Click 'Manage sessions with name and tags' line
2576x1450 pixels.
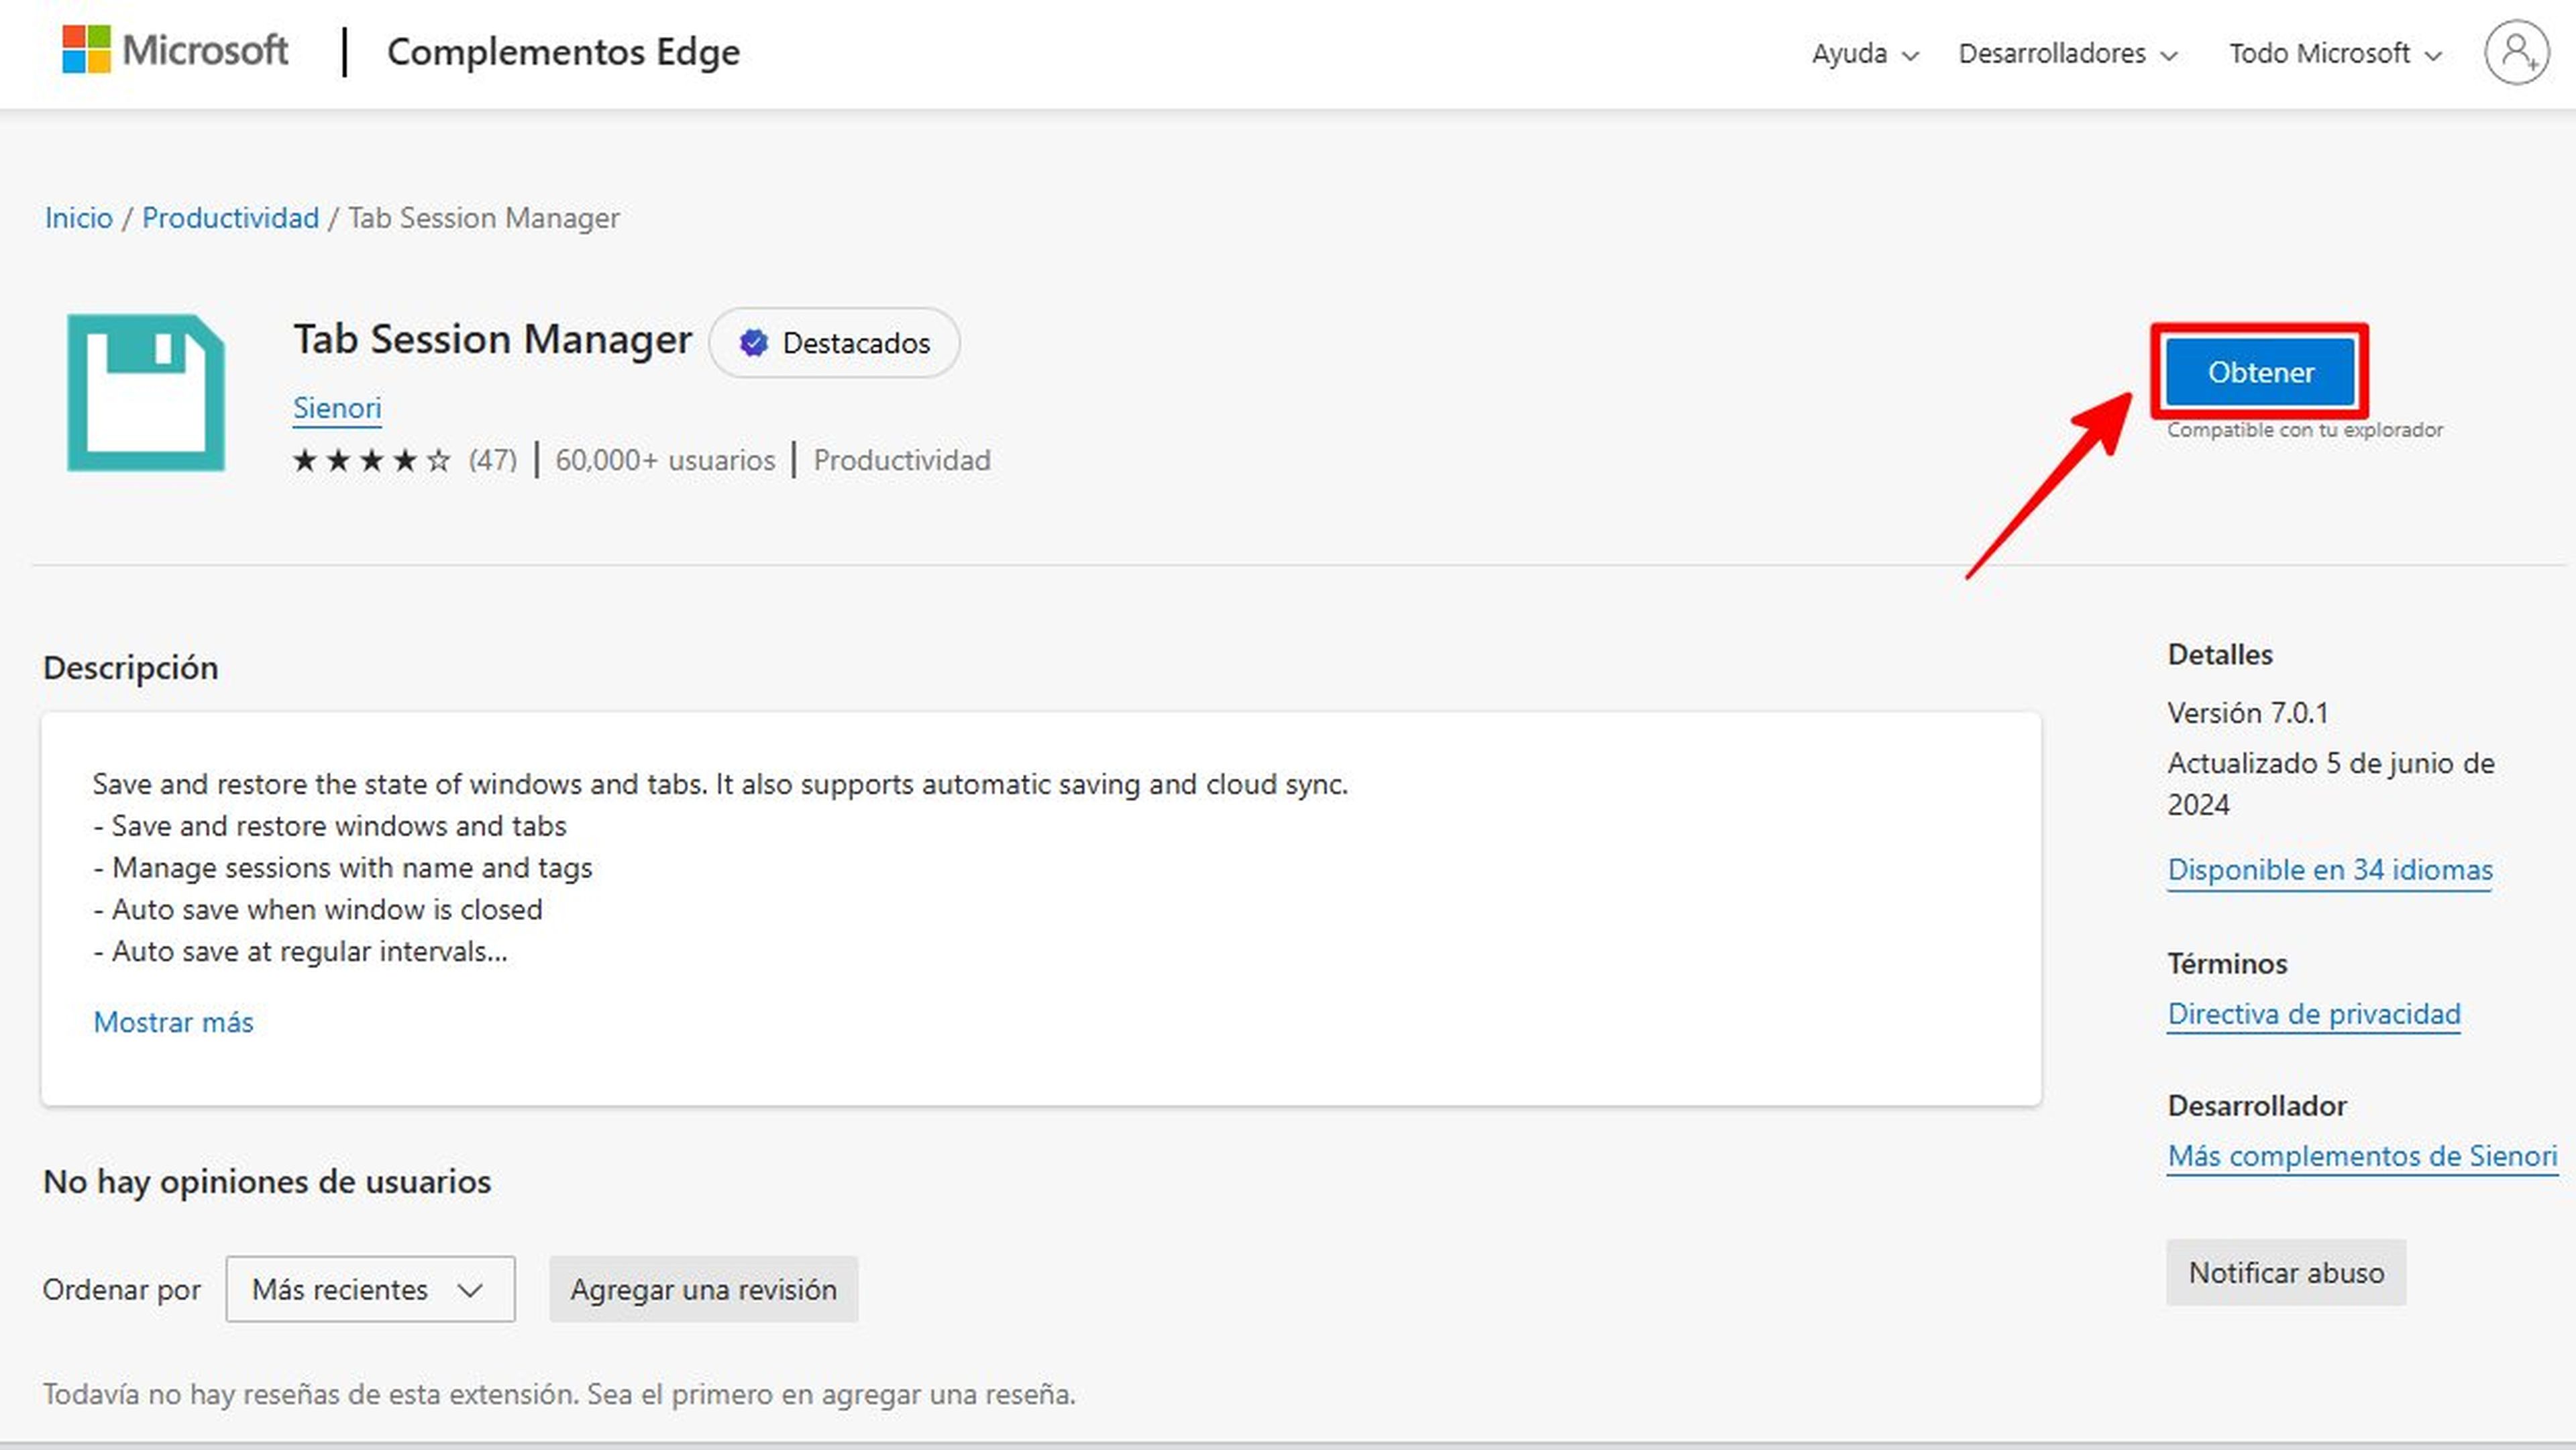point(343,867)
